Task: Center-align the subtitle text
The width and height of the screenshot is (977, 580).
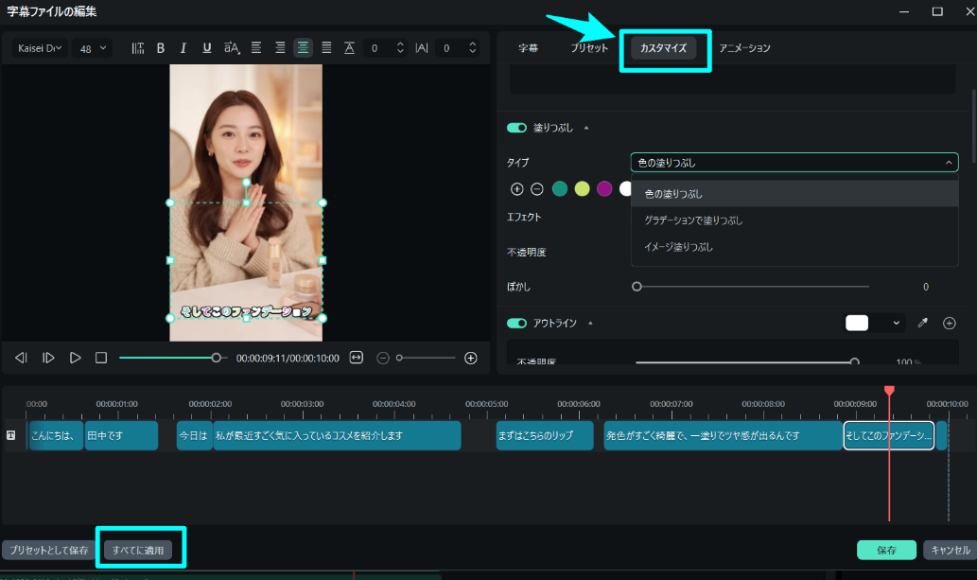Action: click(x=303, y=48)
